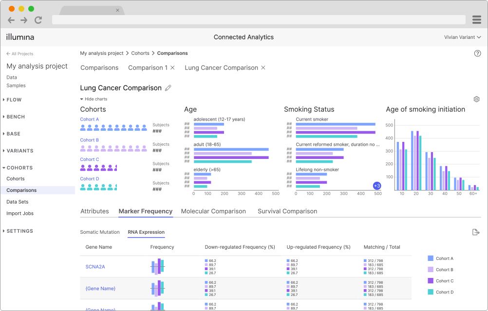Open Data in the sidebar
Screen dimensions: 488x311
[12, 77]
